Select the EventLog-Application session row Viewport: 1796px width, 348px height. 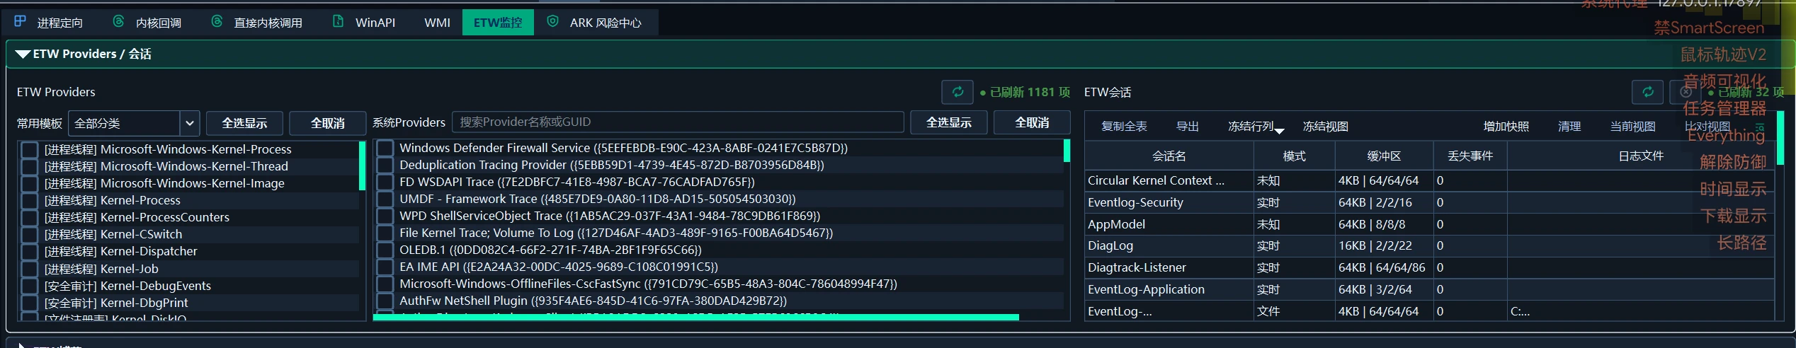point(1430,289)
